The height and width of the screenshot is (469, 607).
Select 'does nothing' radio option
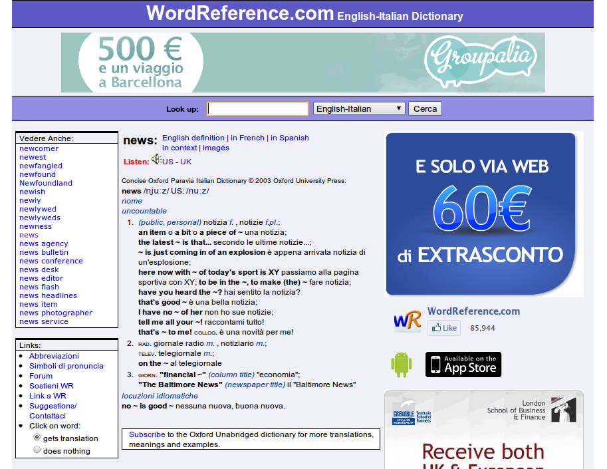37,450
